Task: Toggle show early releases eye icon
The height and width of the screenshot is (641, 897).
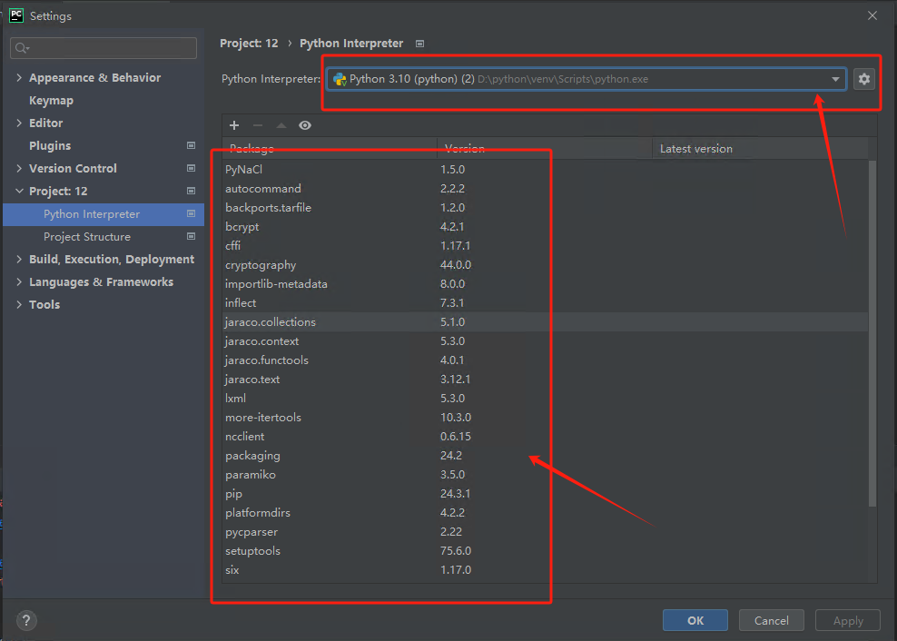Action: (x=305, y=125)
